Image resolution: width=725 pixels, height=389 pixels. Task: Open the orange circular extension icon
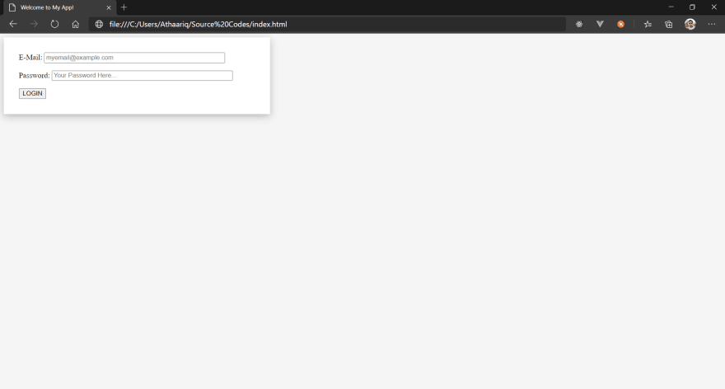[x=620, y=24]
